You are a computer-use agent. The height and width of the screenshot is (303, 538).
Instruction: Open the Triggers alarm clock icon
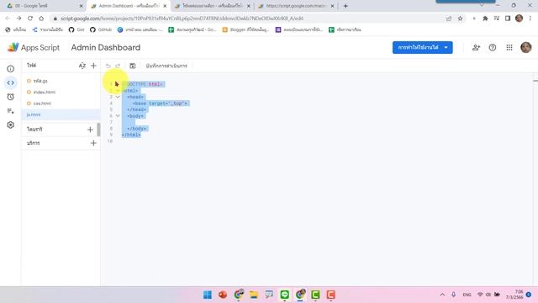point(11,97)
